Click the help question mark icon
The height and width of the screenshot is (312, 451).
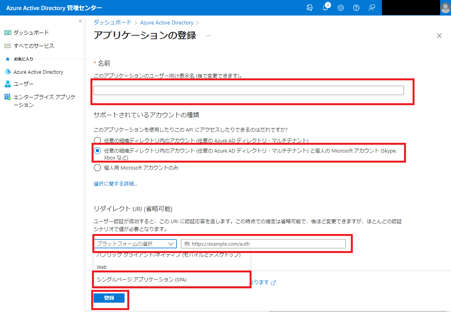coord(356,8)
